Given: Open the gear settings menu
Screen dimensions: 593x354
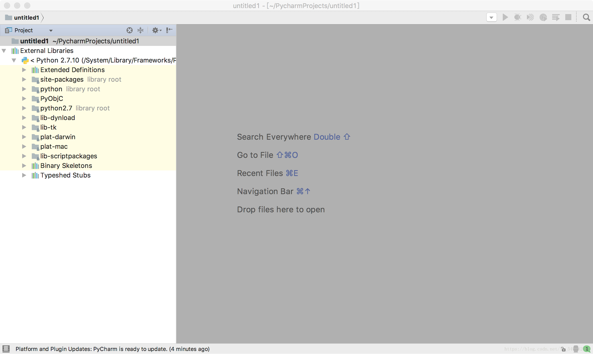Looking at the screenshot, I should tap(156, 30).
